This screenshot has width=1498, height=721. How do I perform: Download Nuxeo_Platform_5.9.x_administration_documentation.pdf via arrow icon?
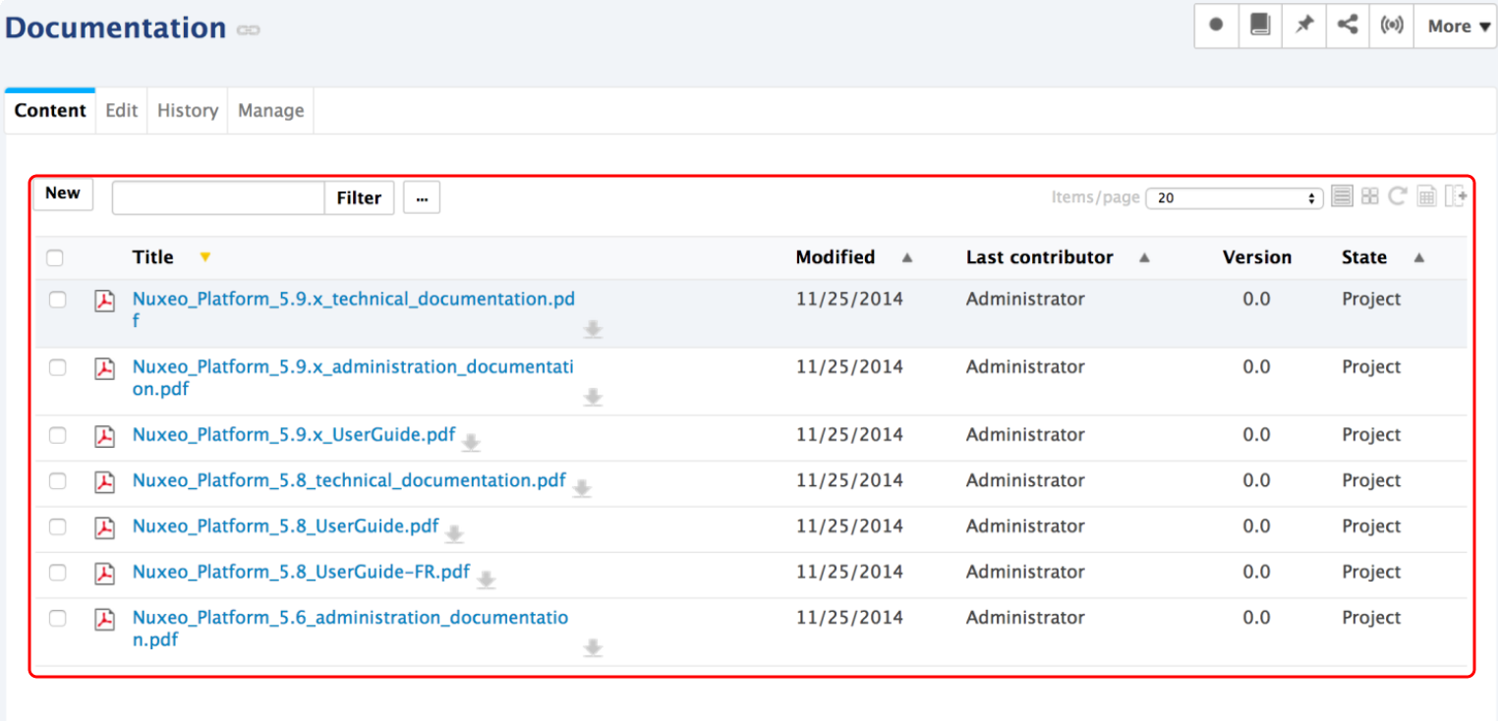(x=593, y=397)
